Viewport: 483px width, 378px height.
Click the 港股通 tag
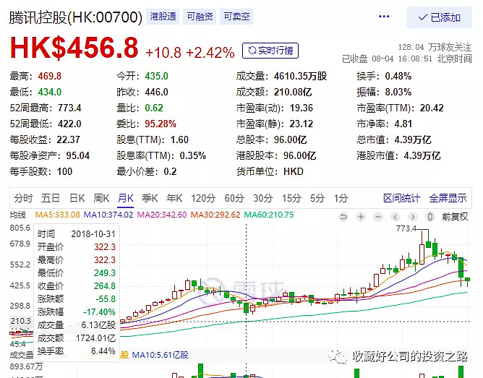[x=163, y=17]
